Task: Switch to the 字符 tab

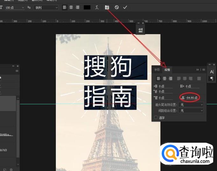Action: [157, 70]
